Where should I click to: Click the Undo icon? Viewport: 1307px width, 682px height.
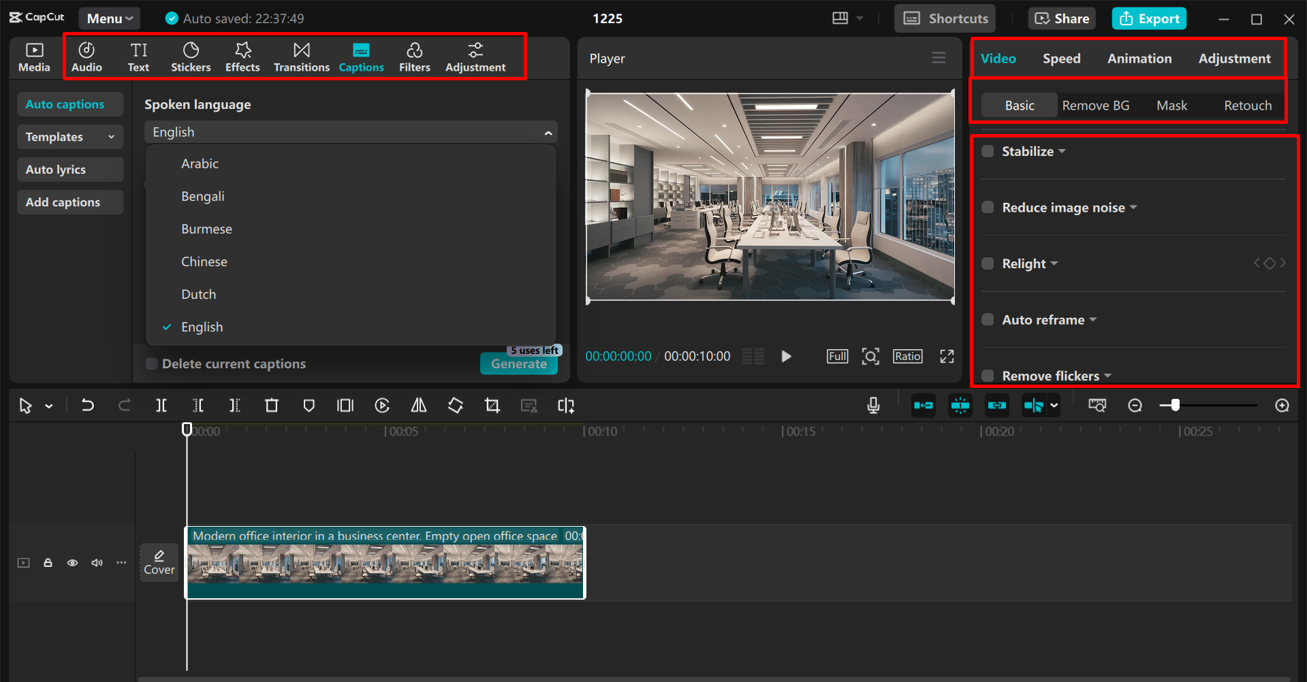[88, 405]
